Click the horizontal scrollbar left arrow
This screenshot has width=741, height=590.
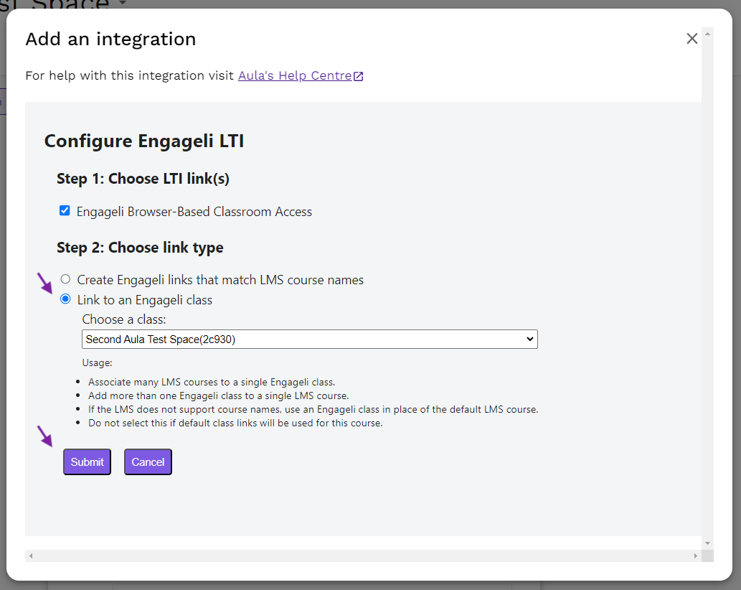coord(31,556)
